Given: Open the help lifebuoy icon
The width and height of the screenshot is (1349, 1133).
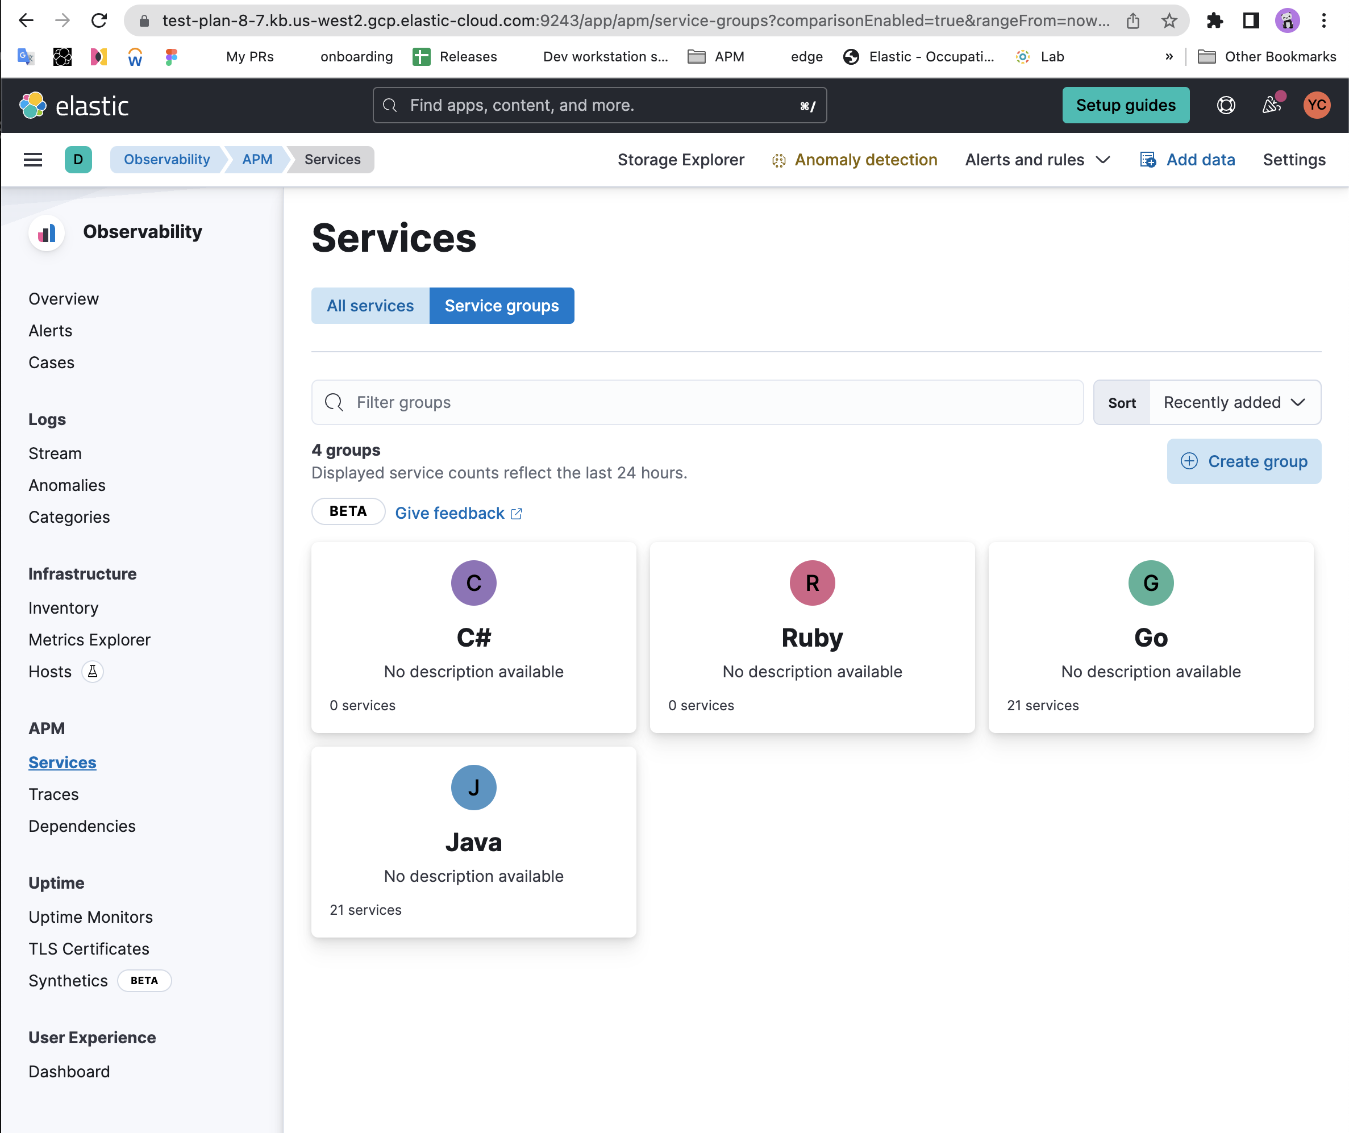Looking at the screenshot, I should pos(1226,105).
